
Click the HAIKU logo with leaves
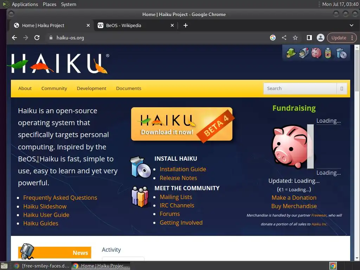(x=58, y=63)
